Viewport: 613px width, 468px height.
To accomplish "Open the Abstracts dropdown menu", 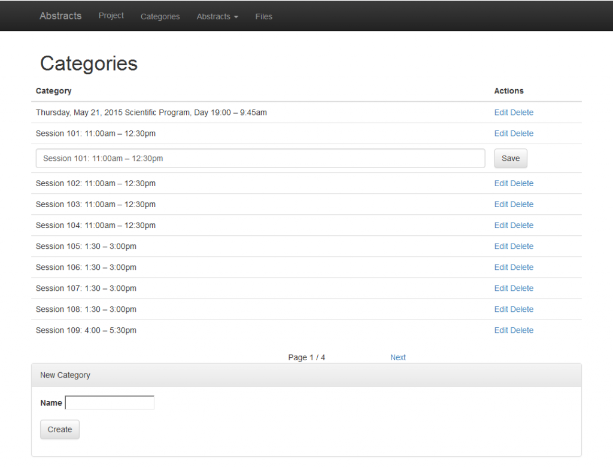I will coord(217,16).
